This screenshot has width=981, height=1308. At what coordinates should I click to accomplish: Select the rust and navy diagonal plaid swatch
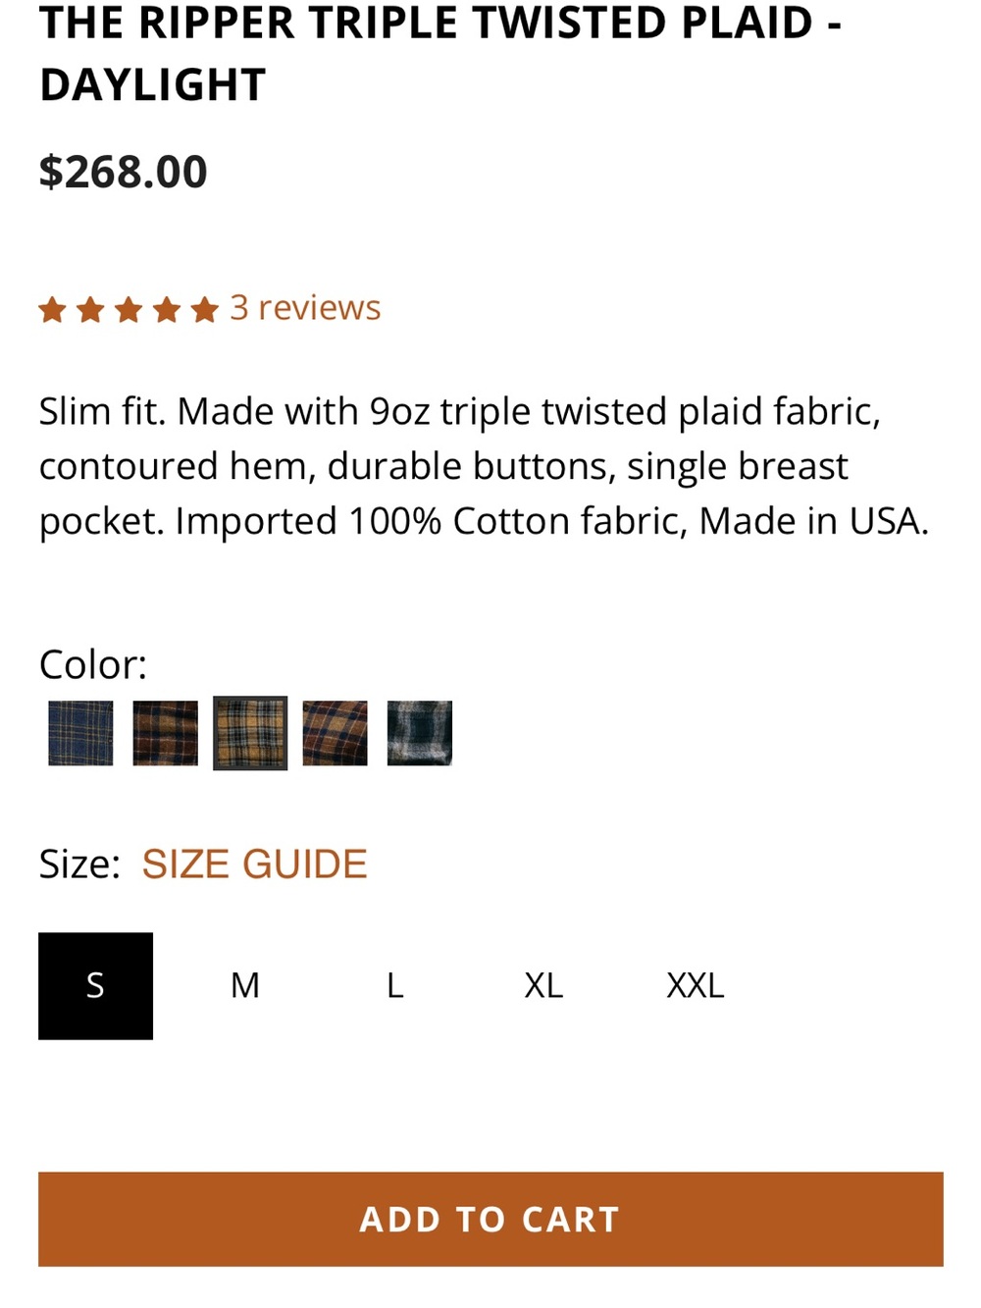(335, 733)
